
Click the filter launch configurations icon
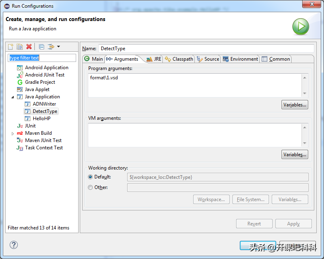pos(51,47)
